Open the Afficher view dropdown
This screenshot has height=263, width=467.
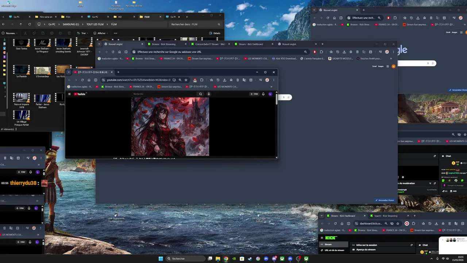pos(100,33)
